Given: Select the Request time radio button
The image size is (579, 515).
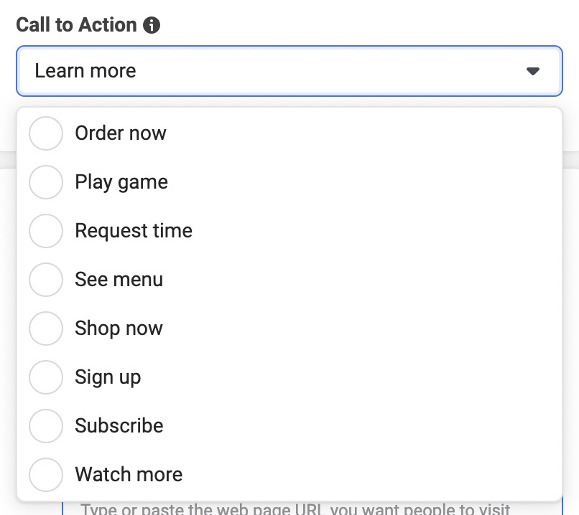Looking at the screenshot, I should (x=46, y=231).
